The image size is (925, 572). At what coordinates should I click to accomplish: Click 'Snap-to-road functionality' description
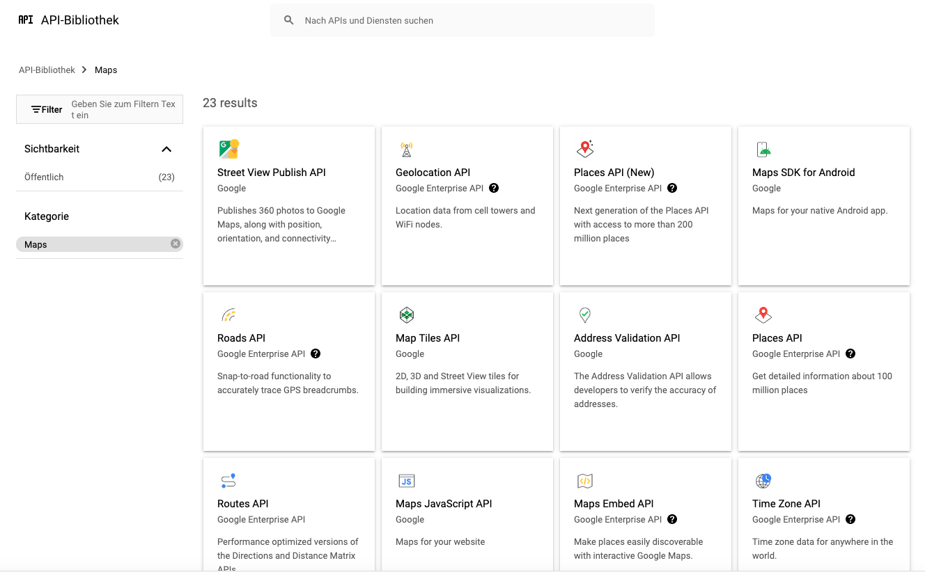coord(288,383)
